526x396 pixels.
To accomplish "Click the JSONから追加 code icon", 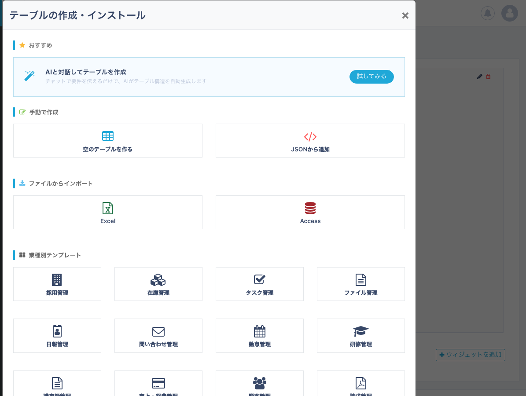I will tap(310, 136).
